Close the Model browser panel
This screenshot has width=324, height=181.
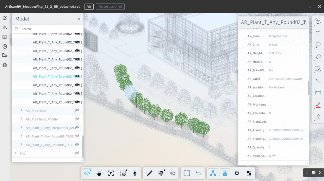tap(79, 19)
